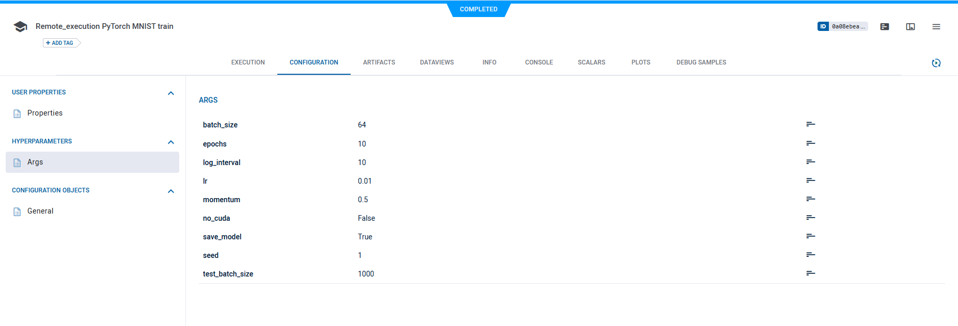Screen dimensions: 958x326
Task: Select the Args hyperparameters item
Action: [35, 162]
